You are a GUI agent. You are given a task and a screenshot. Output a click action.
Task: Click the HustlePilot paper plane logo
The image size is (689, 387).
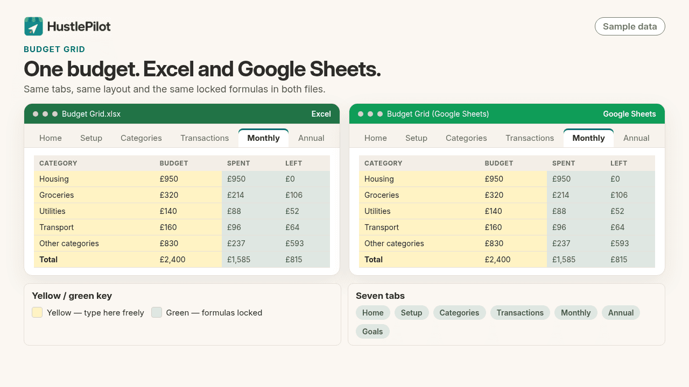pos(33,26)
